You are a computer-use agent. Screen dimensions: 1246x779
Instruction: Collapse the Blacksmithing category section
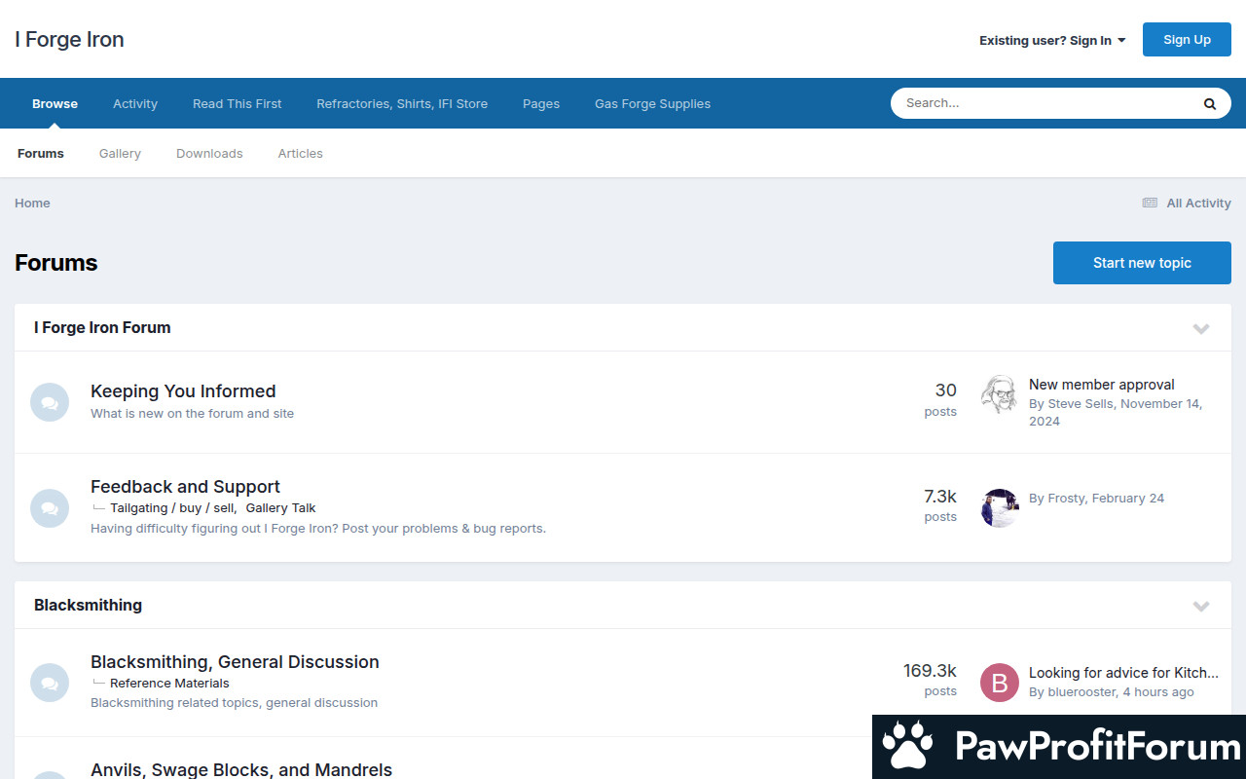[x=1201, y=606]
